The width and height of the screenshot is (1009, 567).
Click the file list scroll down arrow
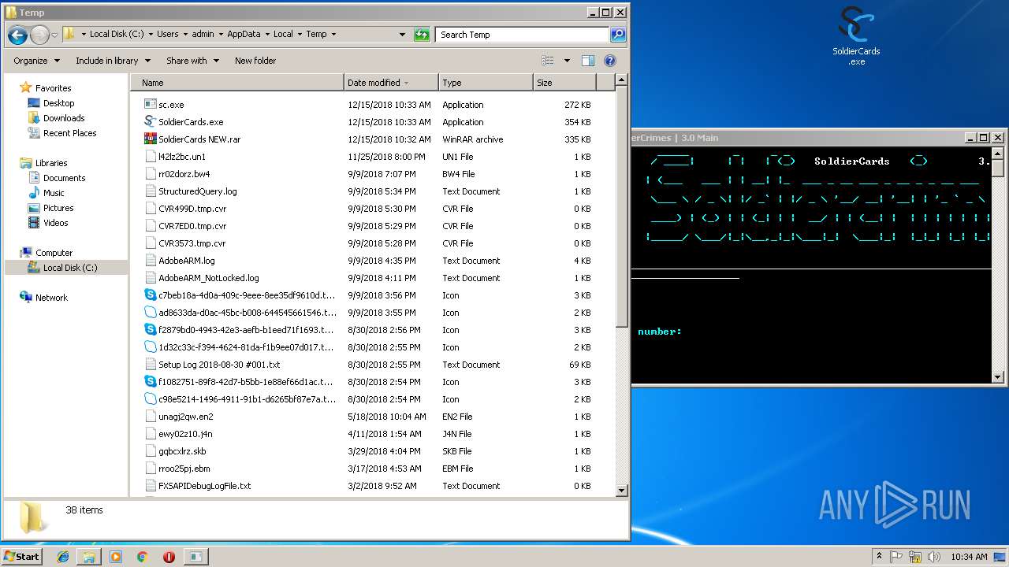point(621,490)
